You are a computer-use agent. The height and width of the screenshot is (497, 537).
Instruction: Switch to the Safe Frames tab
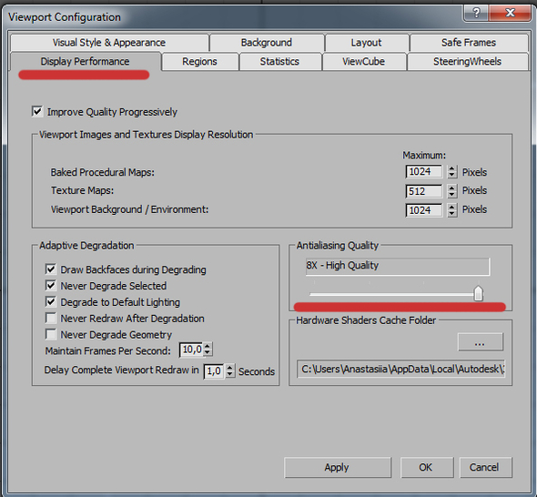[x=469, y=43]
